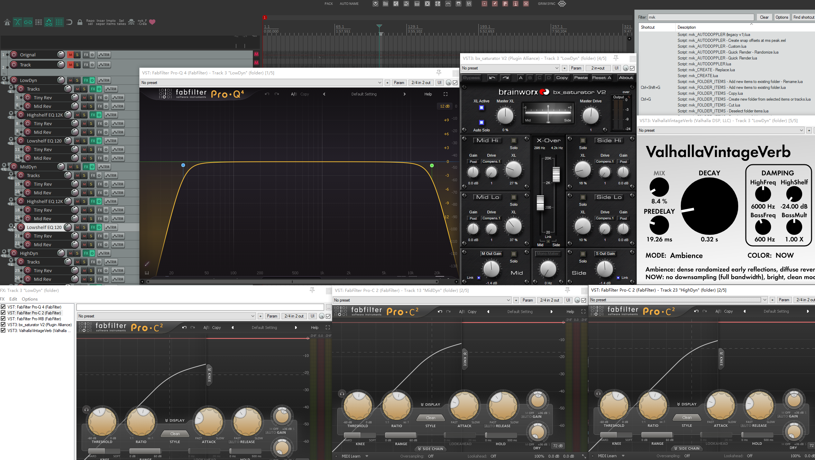Viewport: 815px width, 460px height.
Task: Open the Pro-Q 4 preset dropdown
Action: pos(261,83)
